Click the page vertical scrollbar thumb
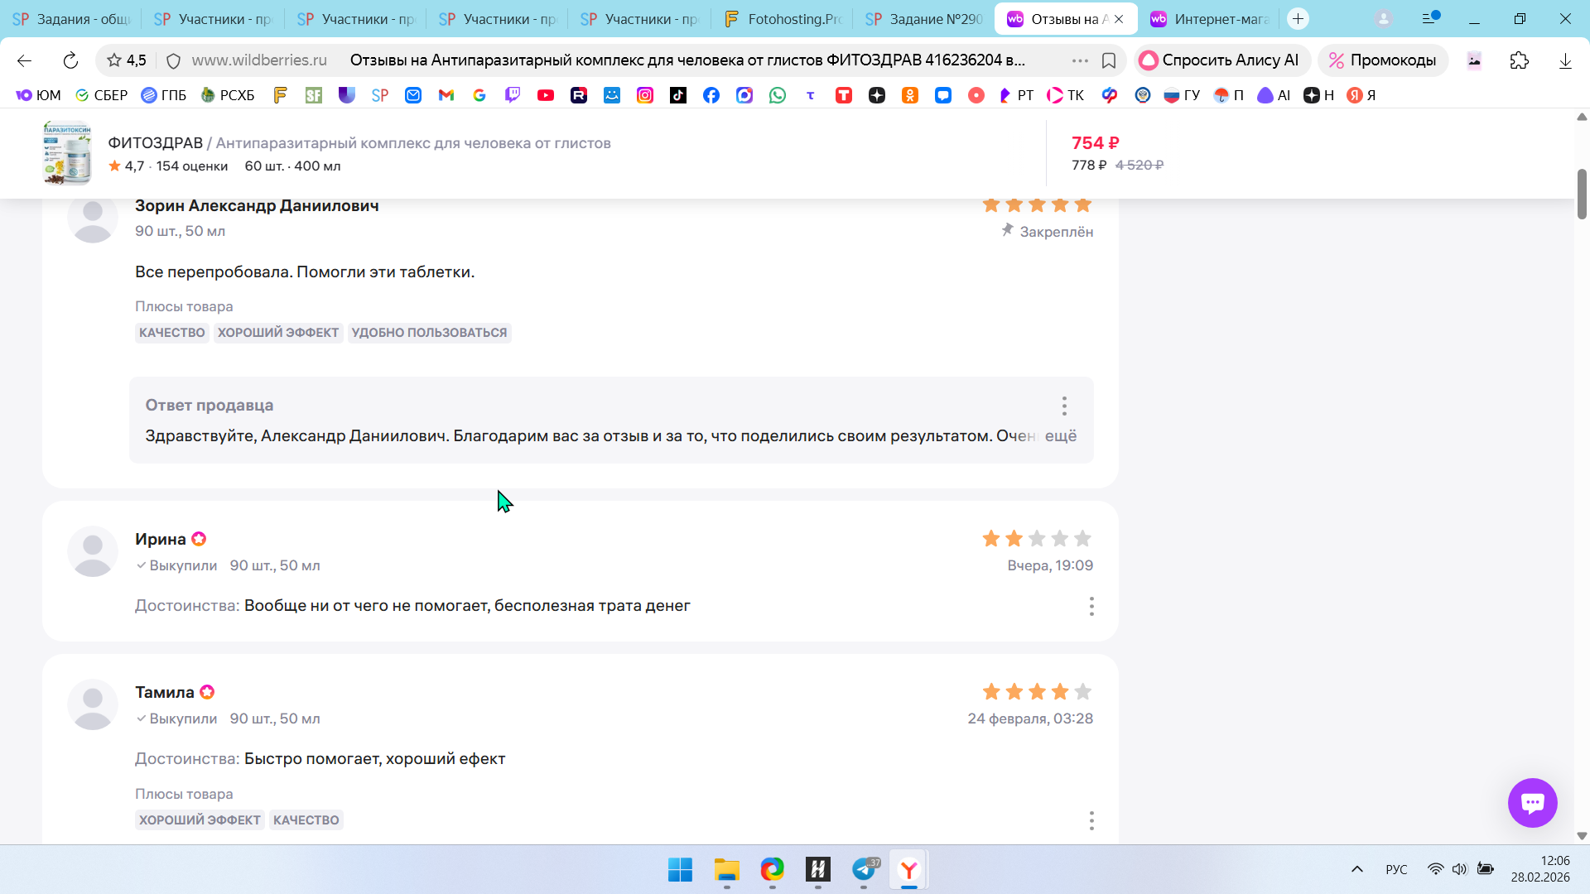Screen dimensions: 1590x894 click(1581, 194)
